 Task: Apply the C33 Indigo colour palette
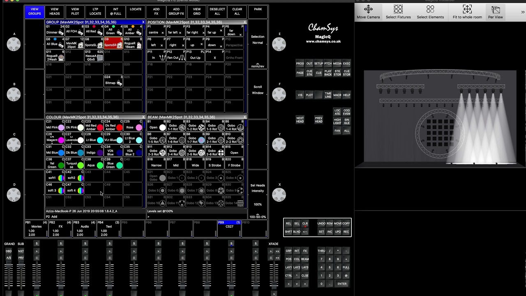click(x=94, y=151)
